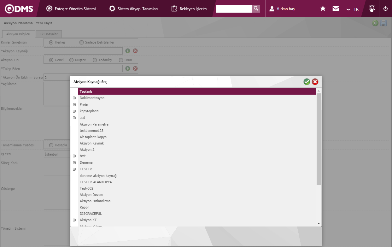392x247 pixels.
Task: Click the search magnifier button
Action: (x=256, y=9)
